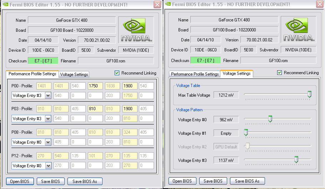The image size is (325, 189).
Task: Click Open BIOS button in right window
Action: 182,181
